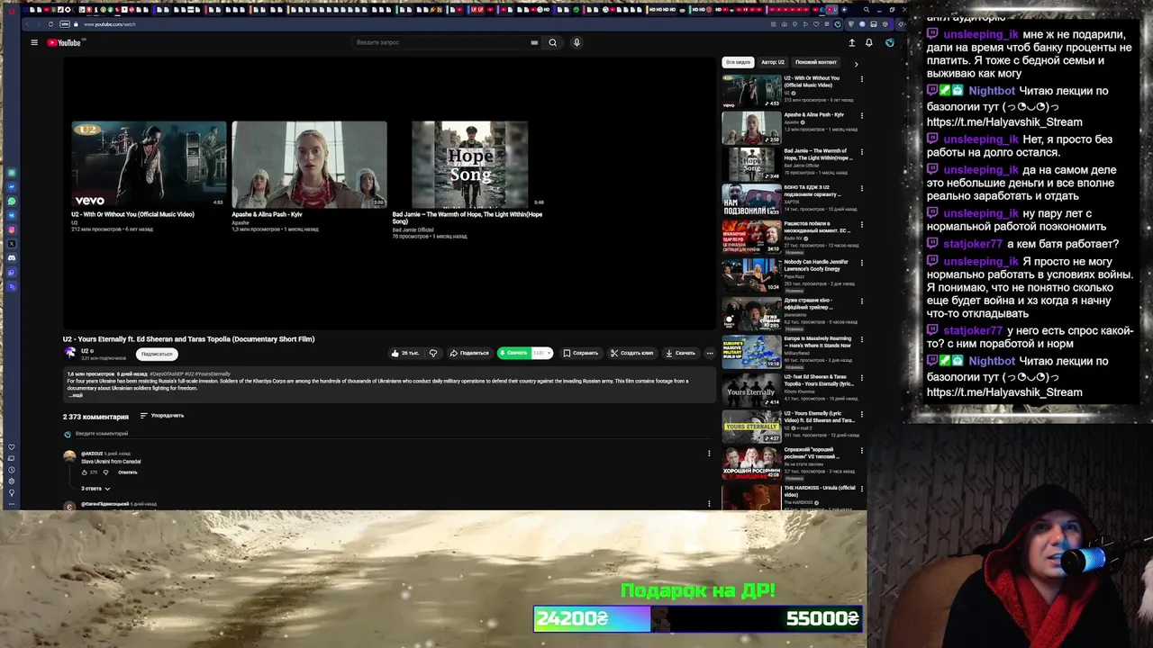
Task: Open the quality dropdown next to green Скачать
Action: point(542,353)
